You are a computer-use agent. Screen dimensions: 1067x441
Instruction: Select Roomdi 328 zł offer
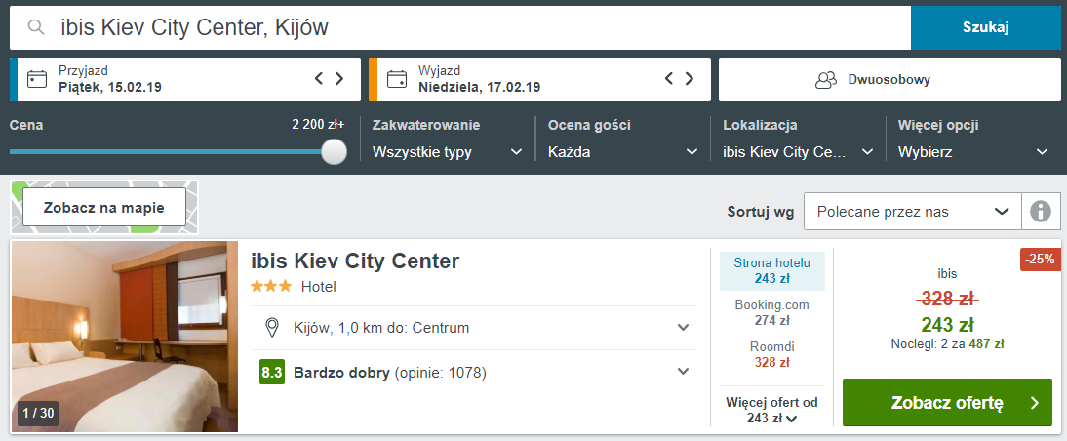(771, 354)
